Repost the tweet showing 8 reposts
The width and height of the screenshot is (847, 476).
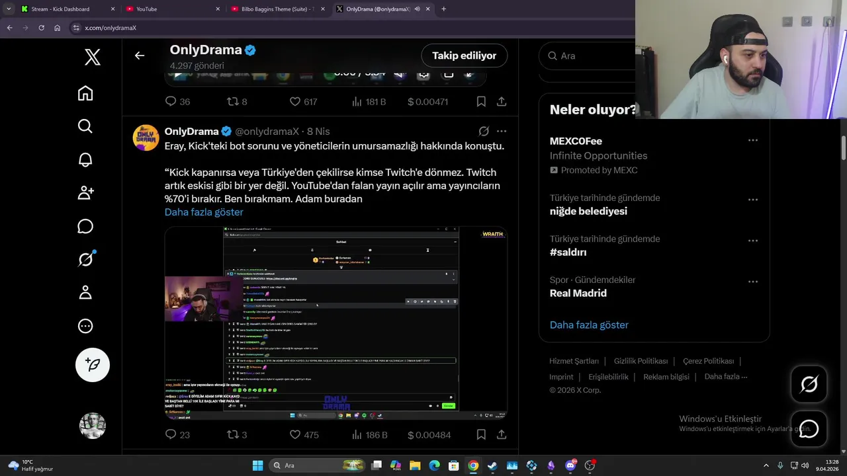237,102
